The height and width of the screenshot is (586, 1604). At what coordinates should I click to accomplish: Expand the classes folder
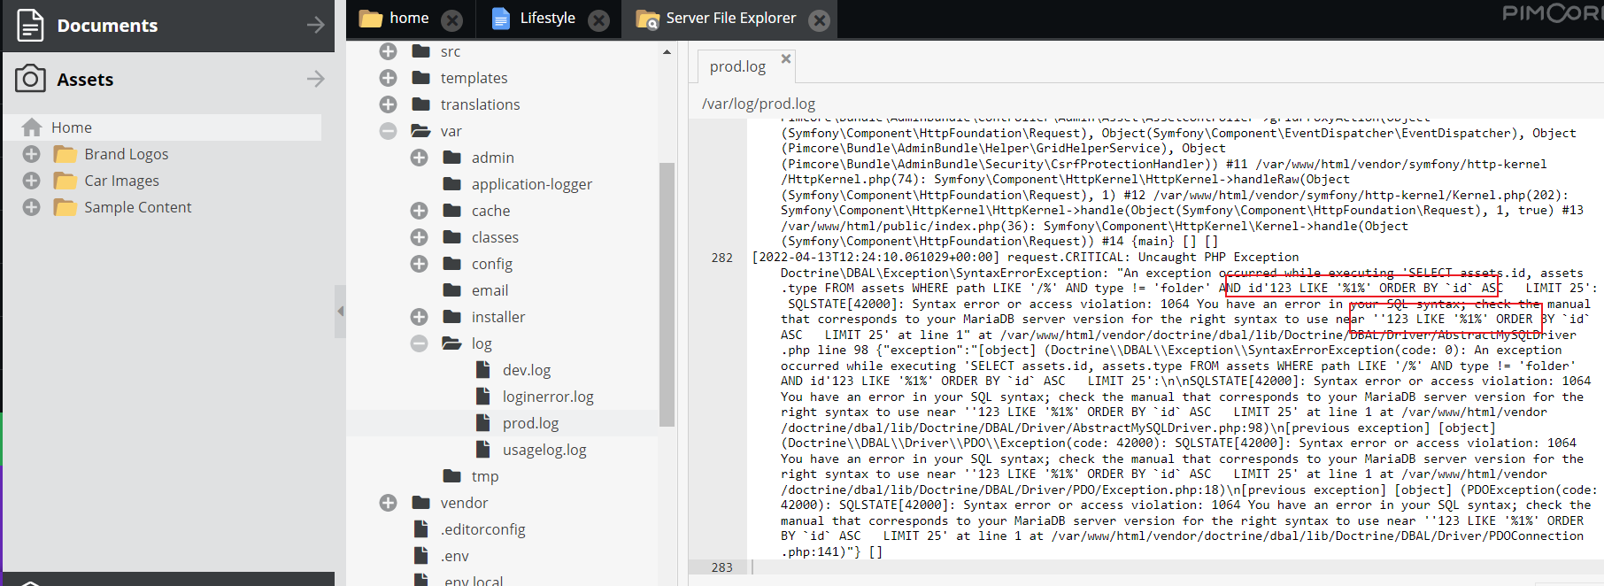[x=419, y=237]
